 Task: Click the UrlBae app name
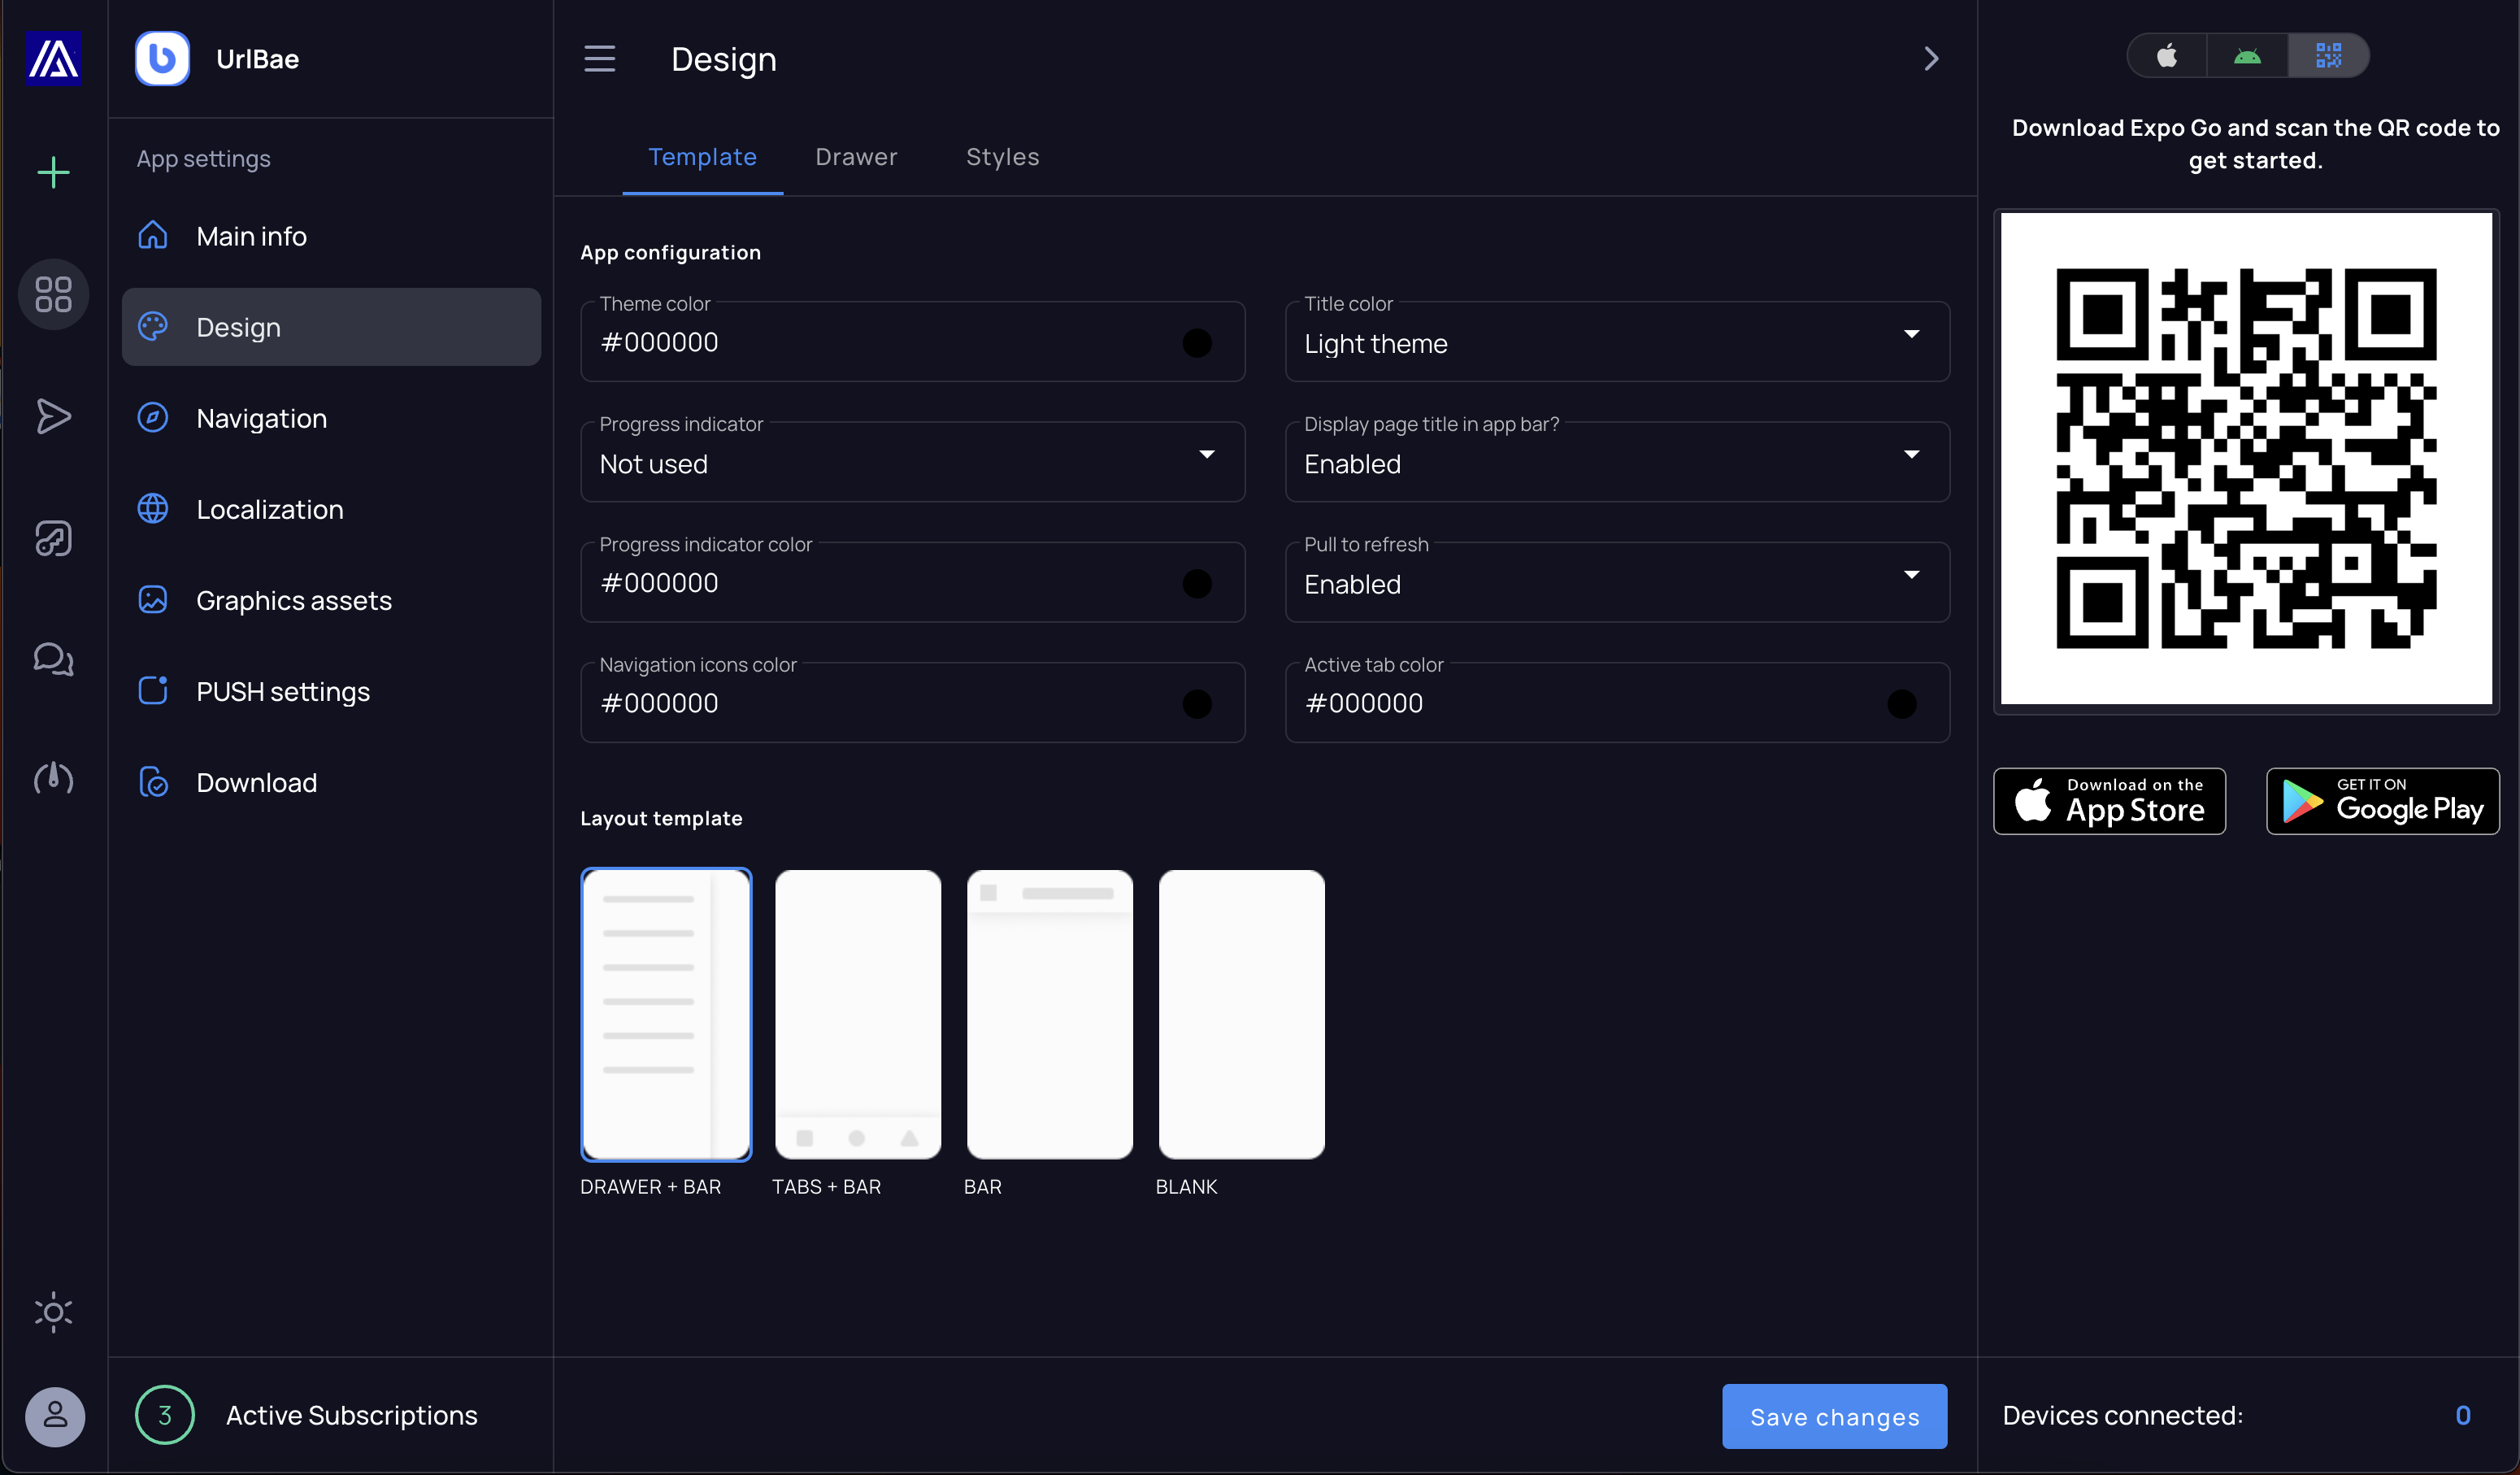pyautogui.click(x=257, y=59)
